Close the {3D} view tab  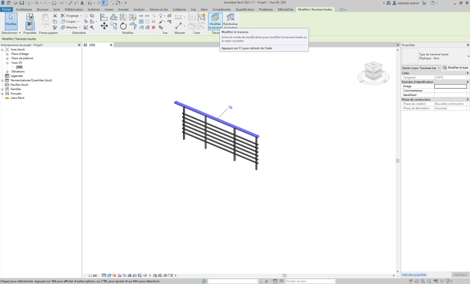pyautogui.click(x=111, y=45)
